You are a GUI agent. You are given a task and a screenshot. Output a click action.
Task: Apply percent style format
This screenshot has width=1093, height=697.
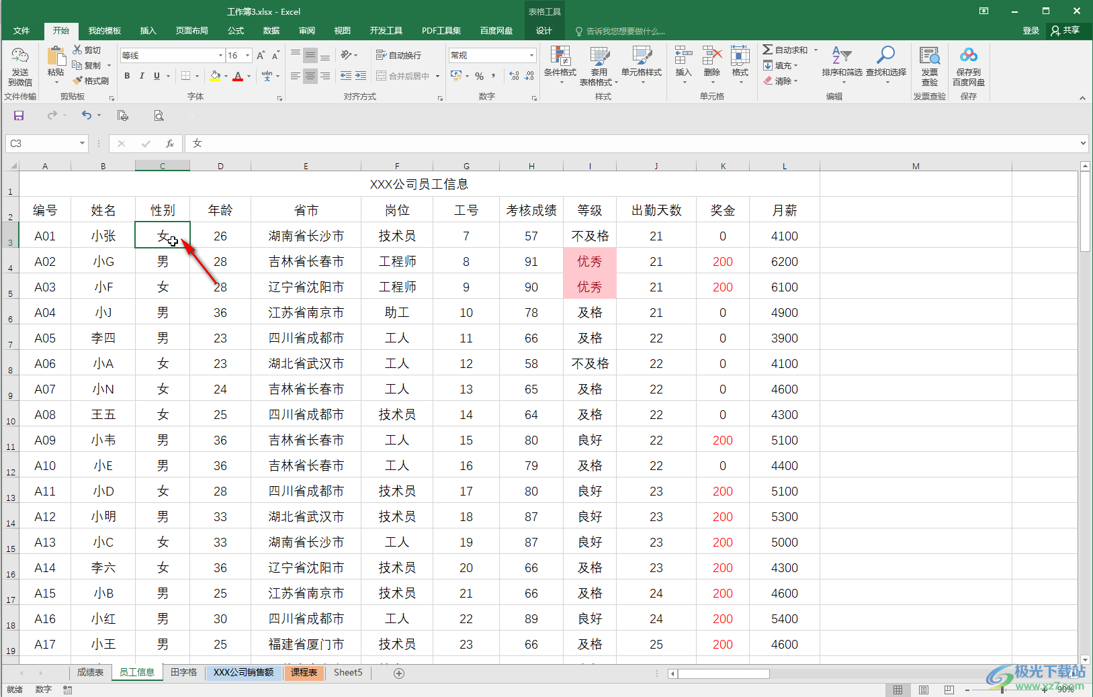coord(480,76)
